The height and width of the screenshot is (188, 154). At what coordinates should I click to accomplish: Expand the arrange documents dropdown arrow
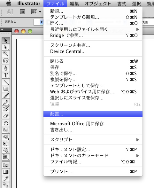(x=40, y=12)
